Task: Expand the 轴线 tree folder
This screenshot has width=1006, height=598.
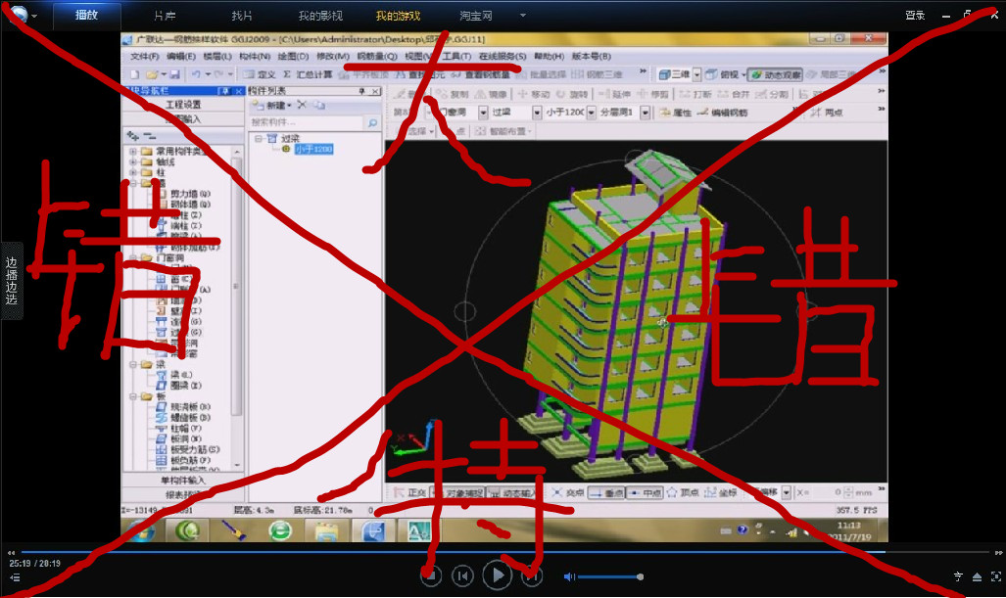Action: point(133,162)
